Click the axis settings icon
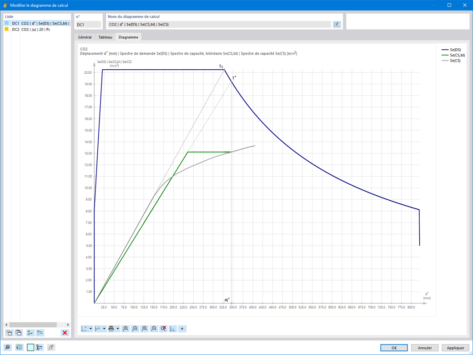473x355 pixels. (x=85, y=329)
